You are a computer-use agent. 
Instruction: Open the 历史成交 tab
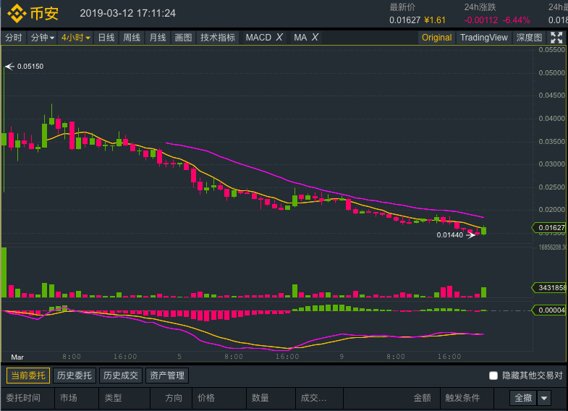point(121,376)
